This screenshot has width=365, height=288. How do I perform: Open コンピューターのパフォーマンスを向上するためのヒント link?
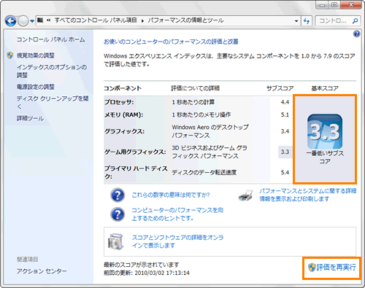[x=177, y=214]
